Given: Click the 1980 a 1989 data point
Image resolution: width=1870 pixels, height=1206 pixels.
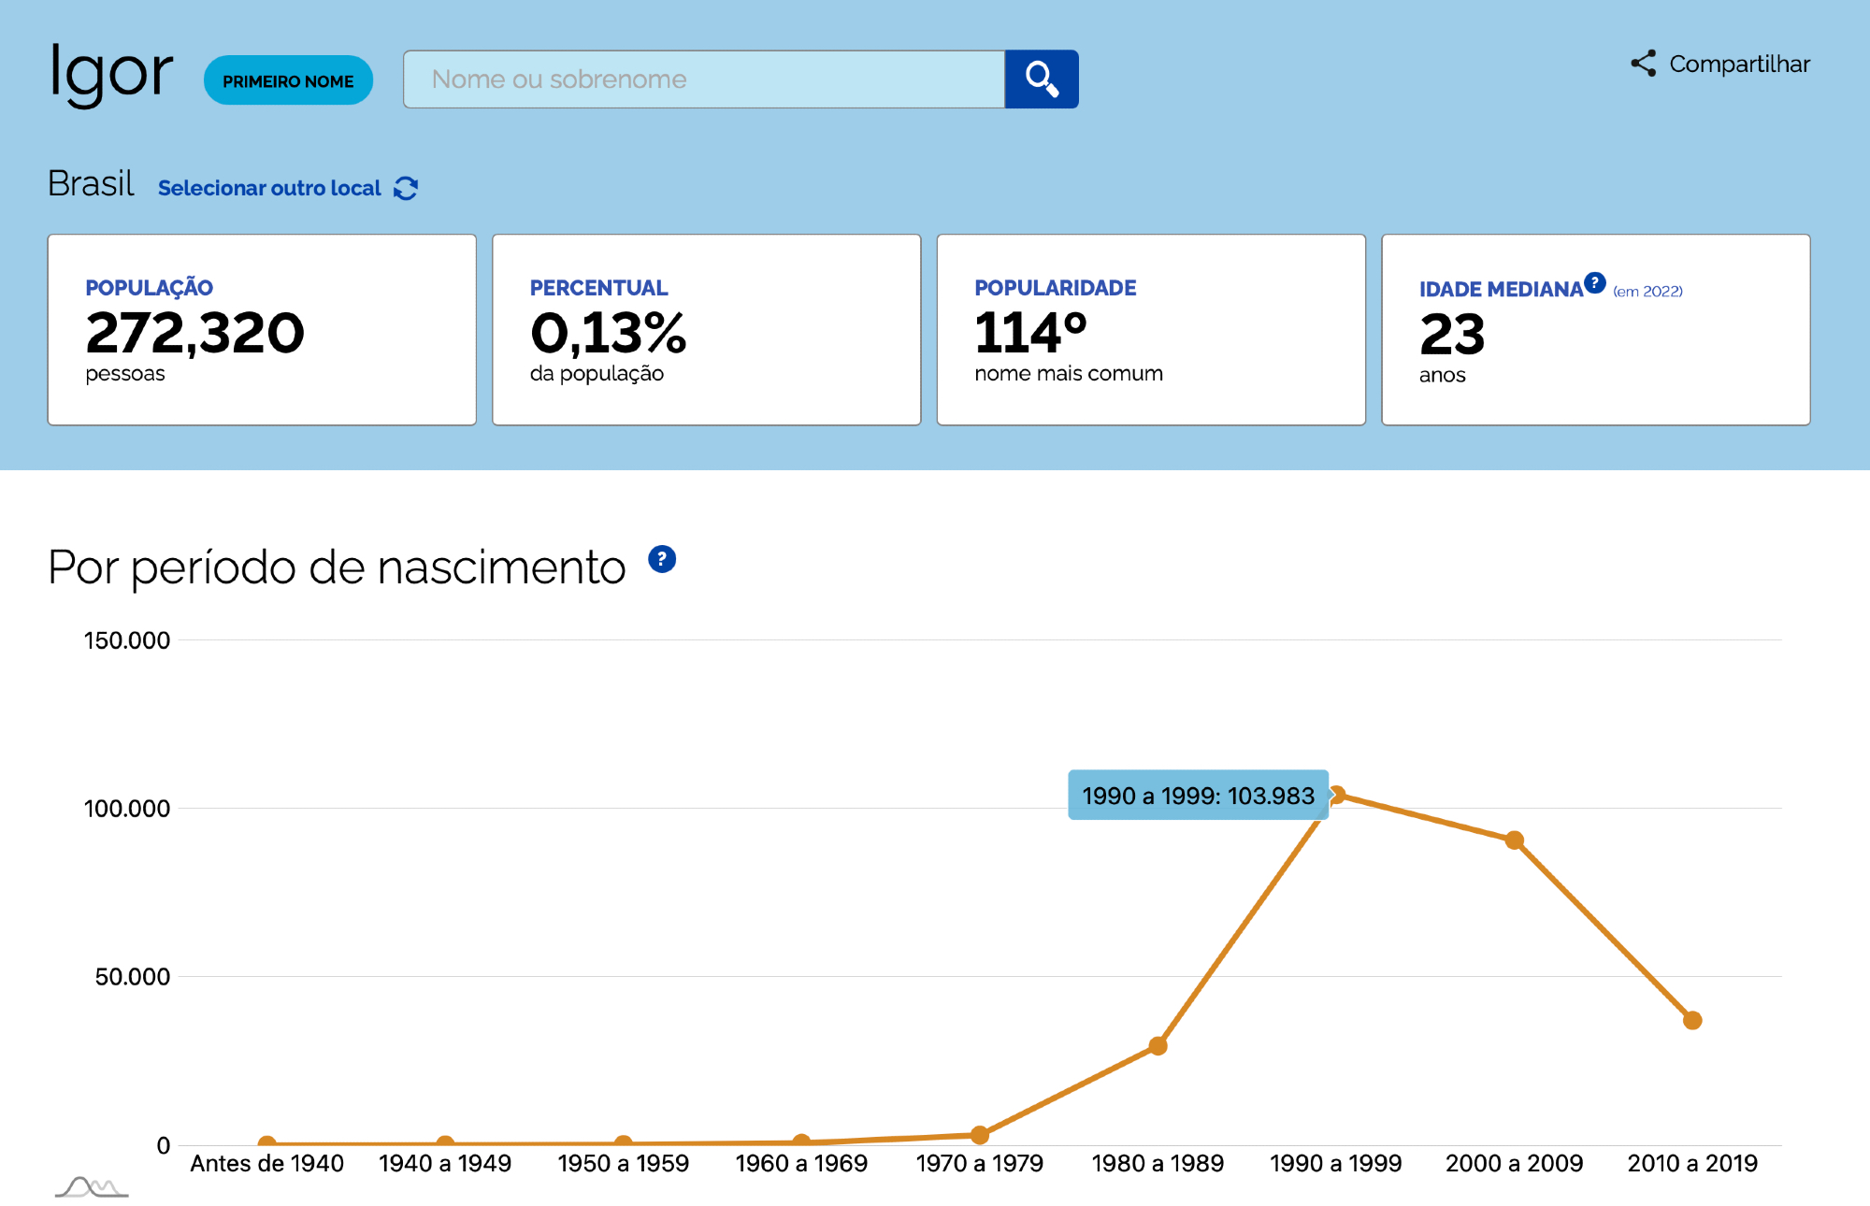Looking at the screenshot, I should click(x=1158, y=1045).
